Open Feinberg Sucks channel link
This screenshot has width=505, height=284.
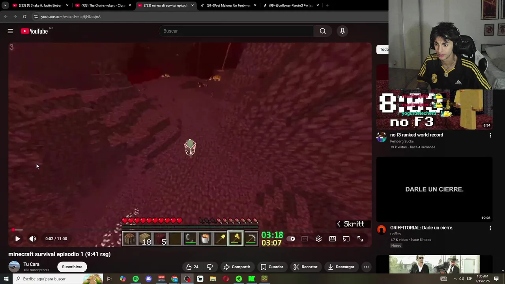pos(402,141)
